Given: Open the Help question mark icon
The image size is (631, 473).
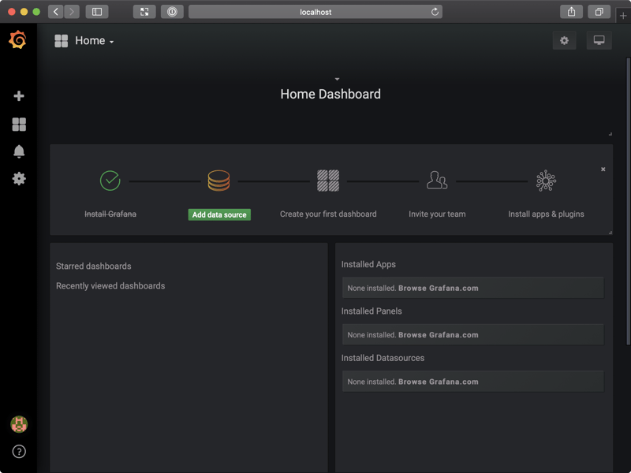Looking at the screenshot, I should pos(19,452).
